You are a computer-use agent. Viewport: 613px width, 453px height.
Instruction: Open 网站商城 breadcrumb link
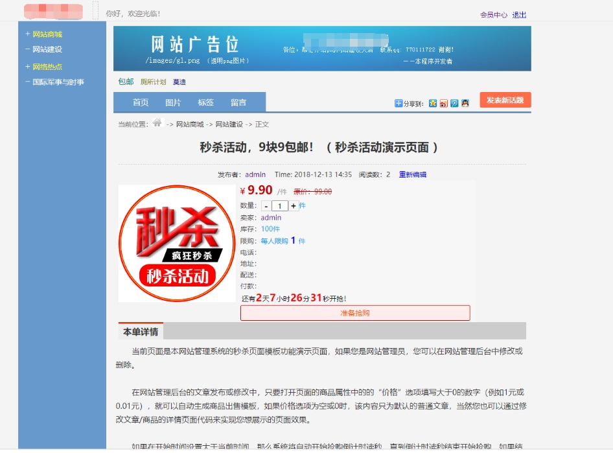190,124
